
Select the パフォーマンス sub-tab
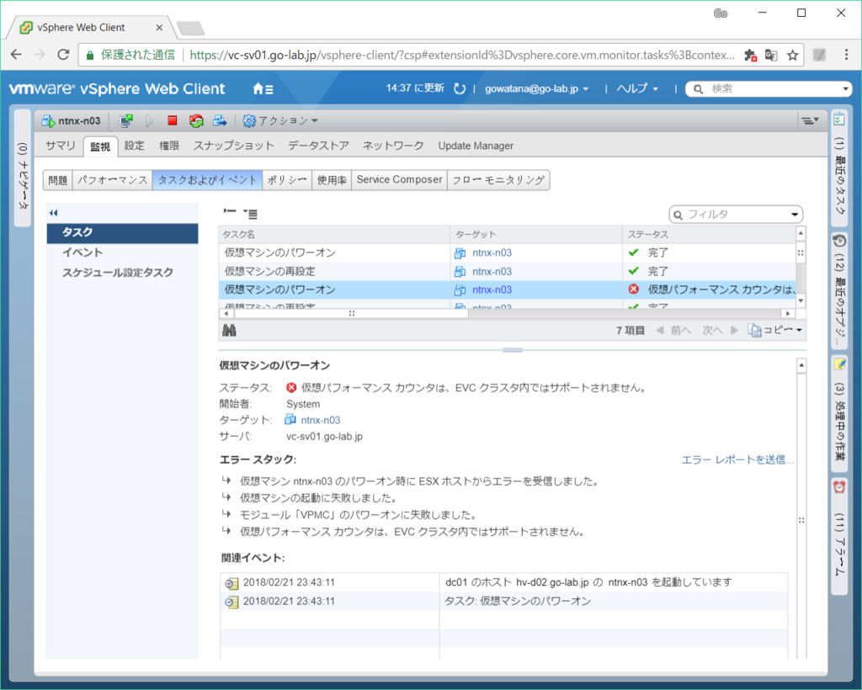click(112, 179)
